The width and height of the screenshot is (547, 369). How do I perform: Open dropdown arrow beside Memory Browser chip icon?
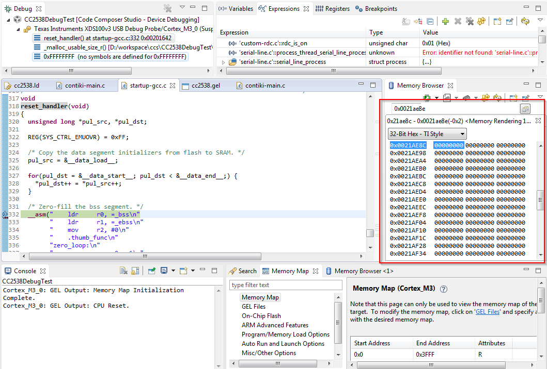pyautogui.click(x=436, y=98)
